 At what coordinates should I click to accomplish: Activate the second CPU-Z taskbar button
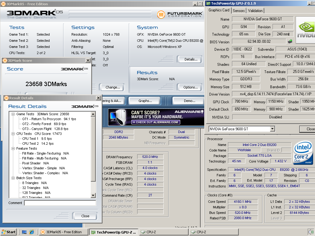point(214,232)
